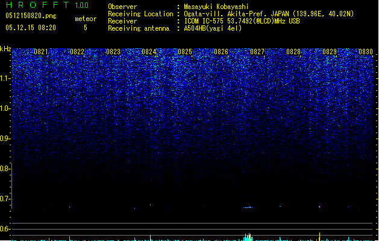Click the Receiver field label
The image size is (379, 241).
122,21
